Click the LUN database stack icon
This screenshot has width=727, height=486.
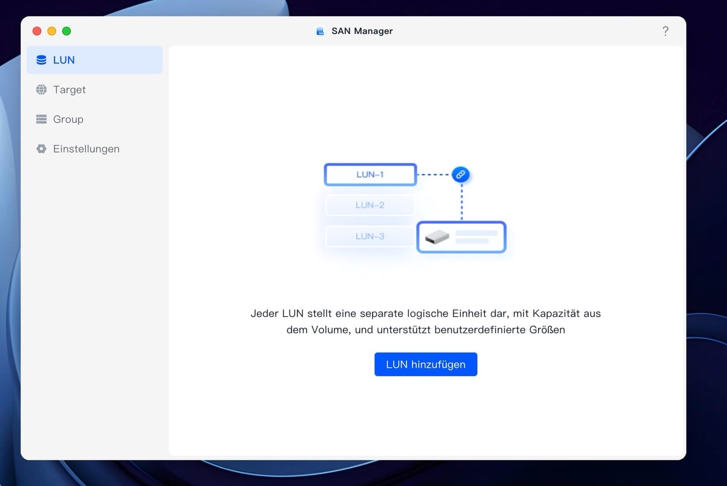tap(41, 60)
